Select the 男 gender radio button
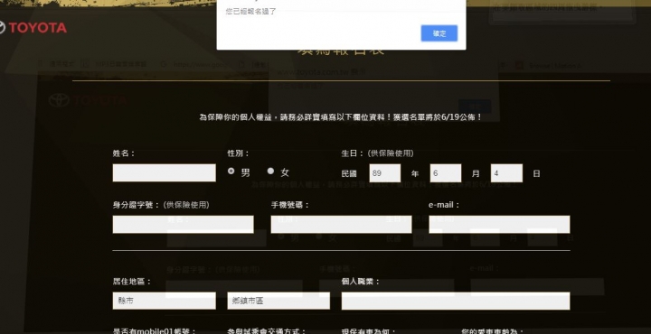This screenshot has width=651, height=334. coord(231,172)
